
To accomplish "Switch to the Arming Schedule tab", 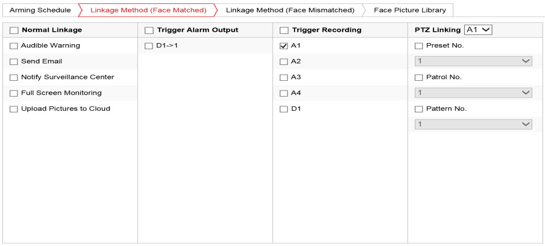I will pos(40,10).
